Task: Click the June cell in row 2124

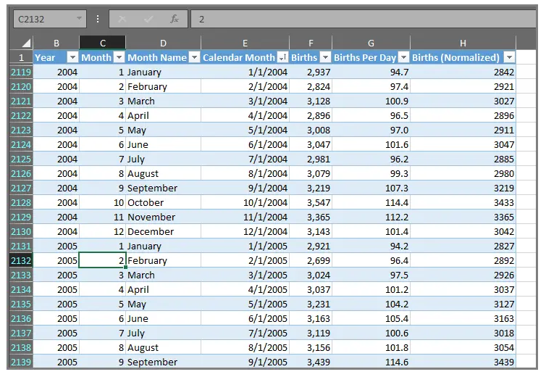Action: (x=164, y=144)
